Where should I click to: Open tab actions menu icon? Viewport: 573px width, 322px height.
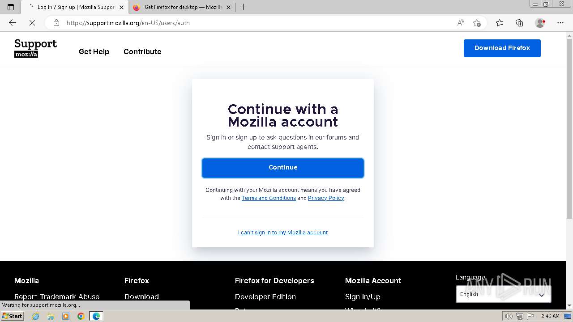click(11, 7)
